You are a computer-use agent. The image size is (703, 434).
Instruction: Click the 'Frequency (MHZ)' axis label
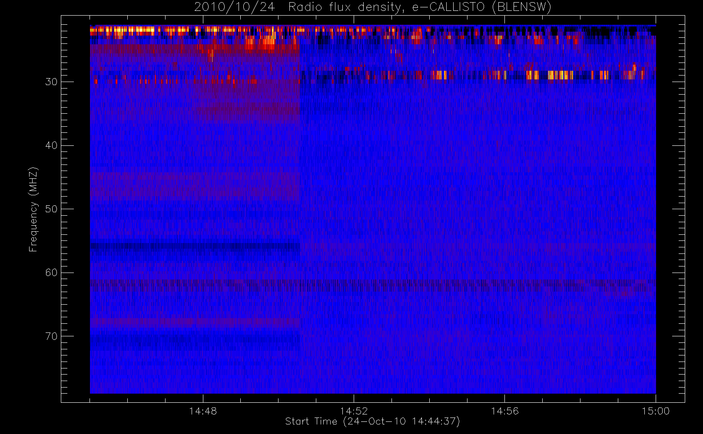coord(33,209)
